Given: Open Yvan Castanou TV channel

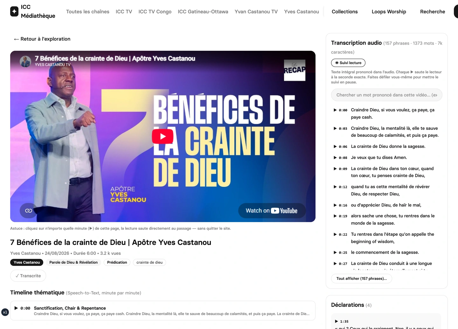Looking at the screenshot, I should (x=256, y=12).
